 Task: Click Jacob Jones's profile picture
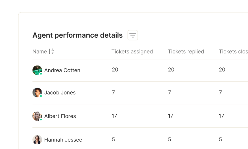(37, 93)
